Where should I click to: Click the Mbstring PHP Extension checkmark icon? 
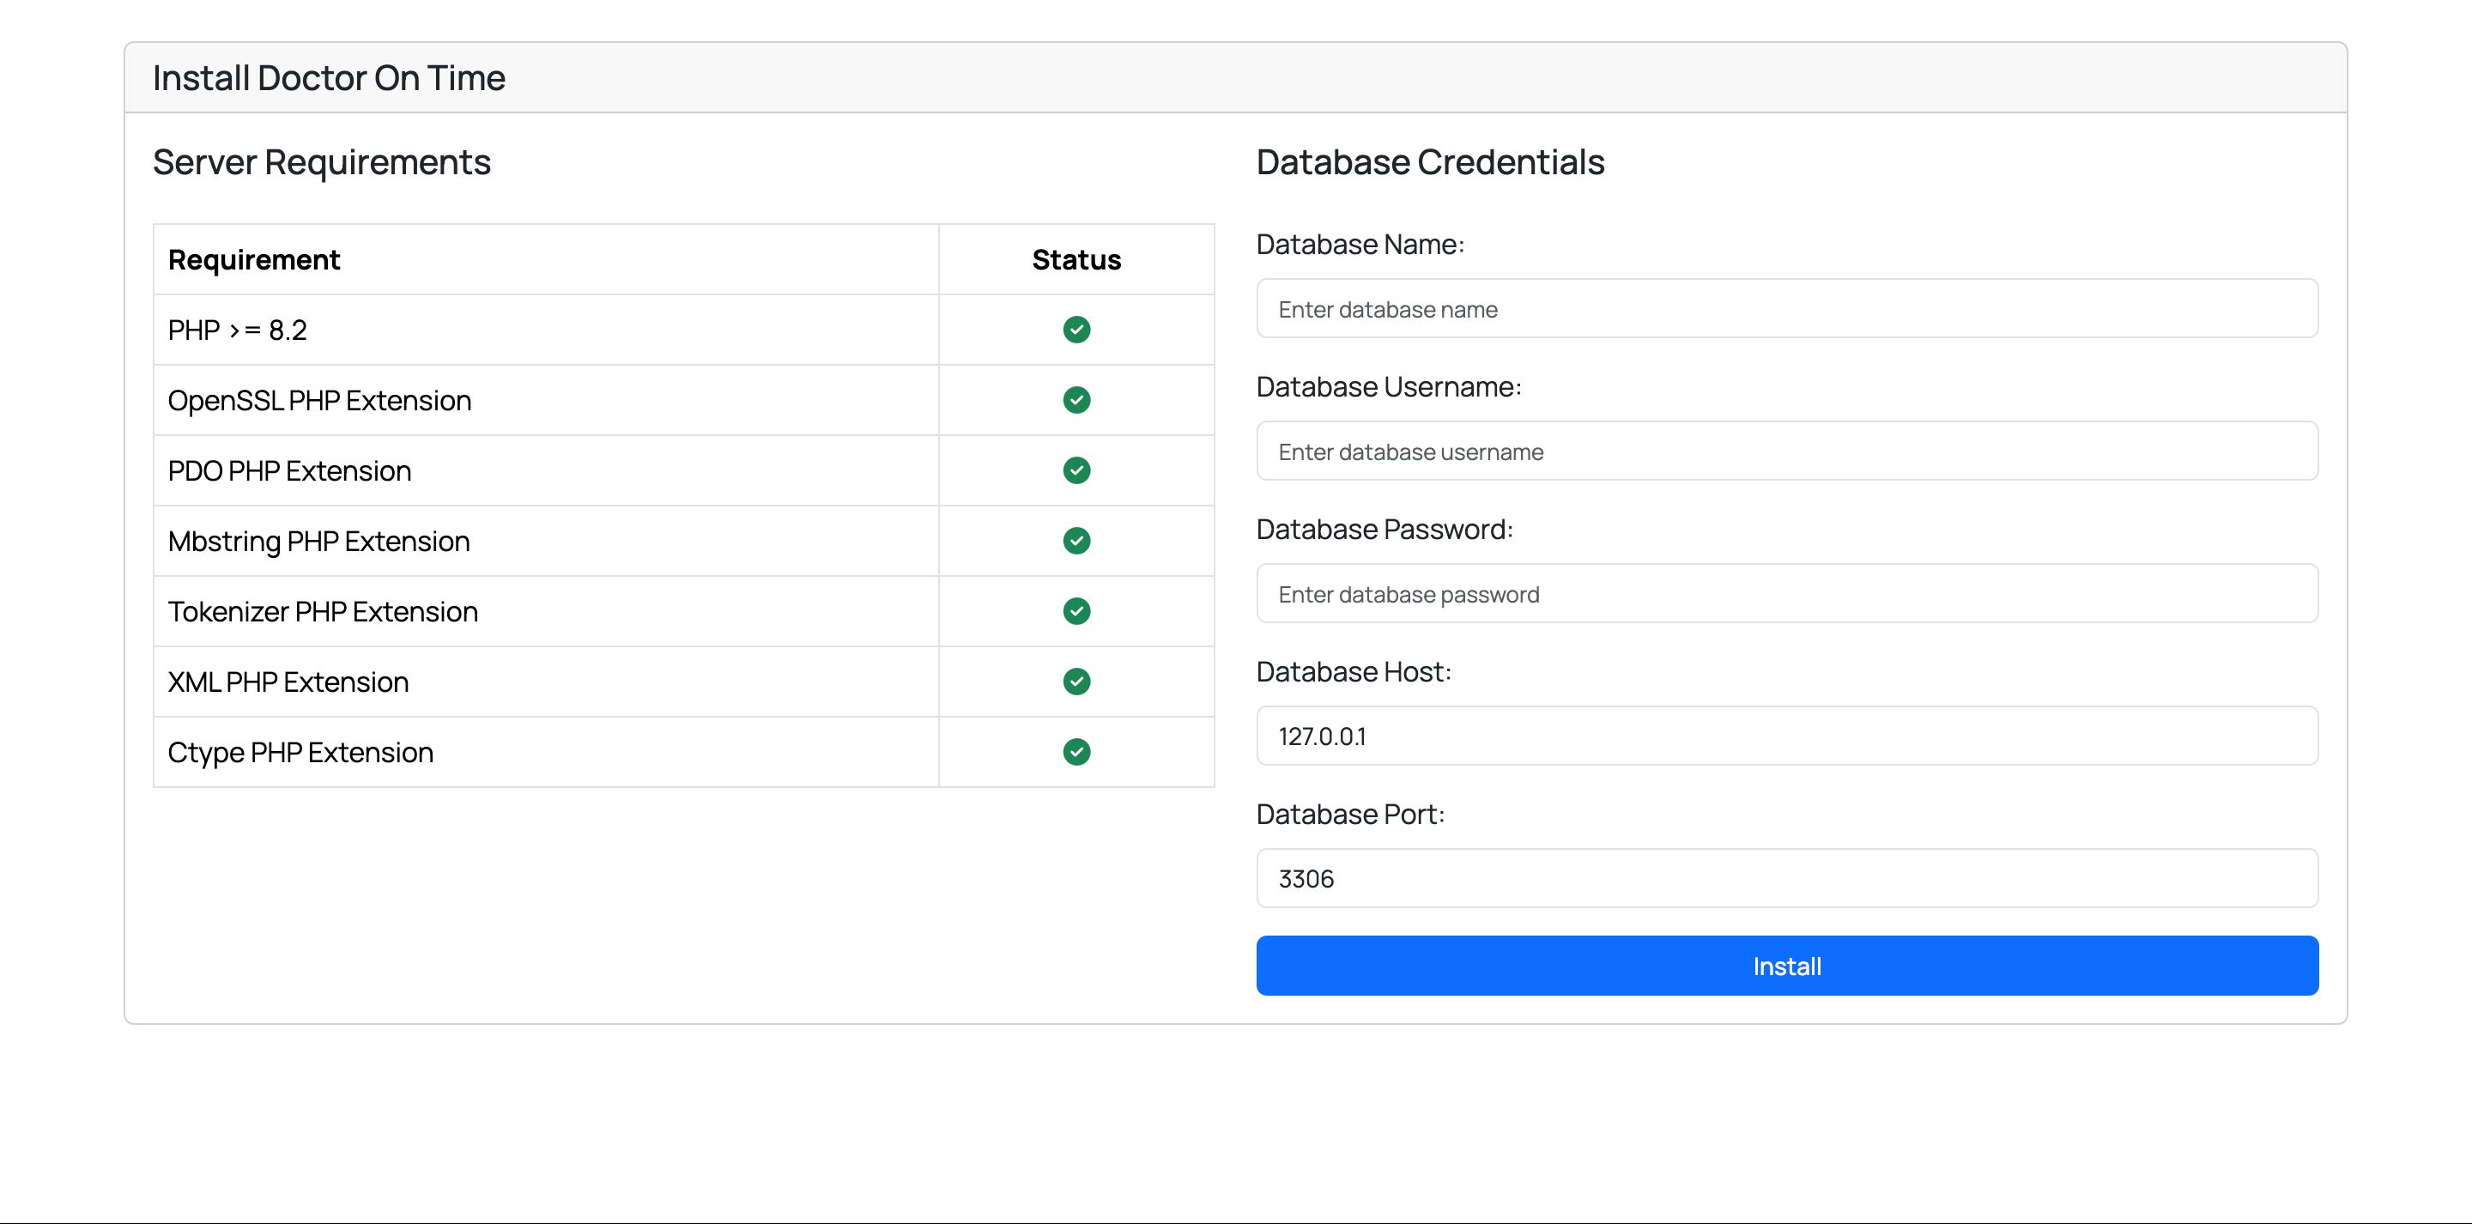pos(1075,541)
